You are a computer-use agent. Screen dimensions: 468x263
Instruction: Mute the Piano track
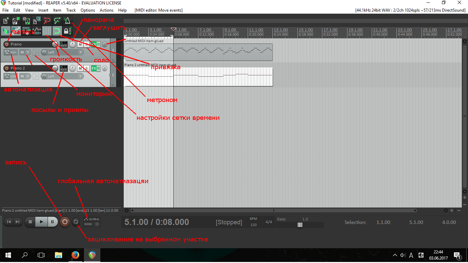[x=80, y=44]
